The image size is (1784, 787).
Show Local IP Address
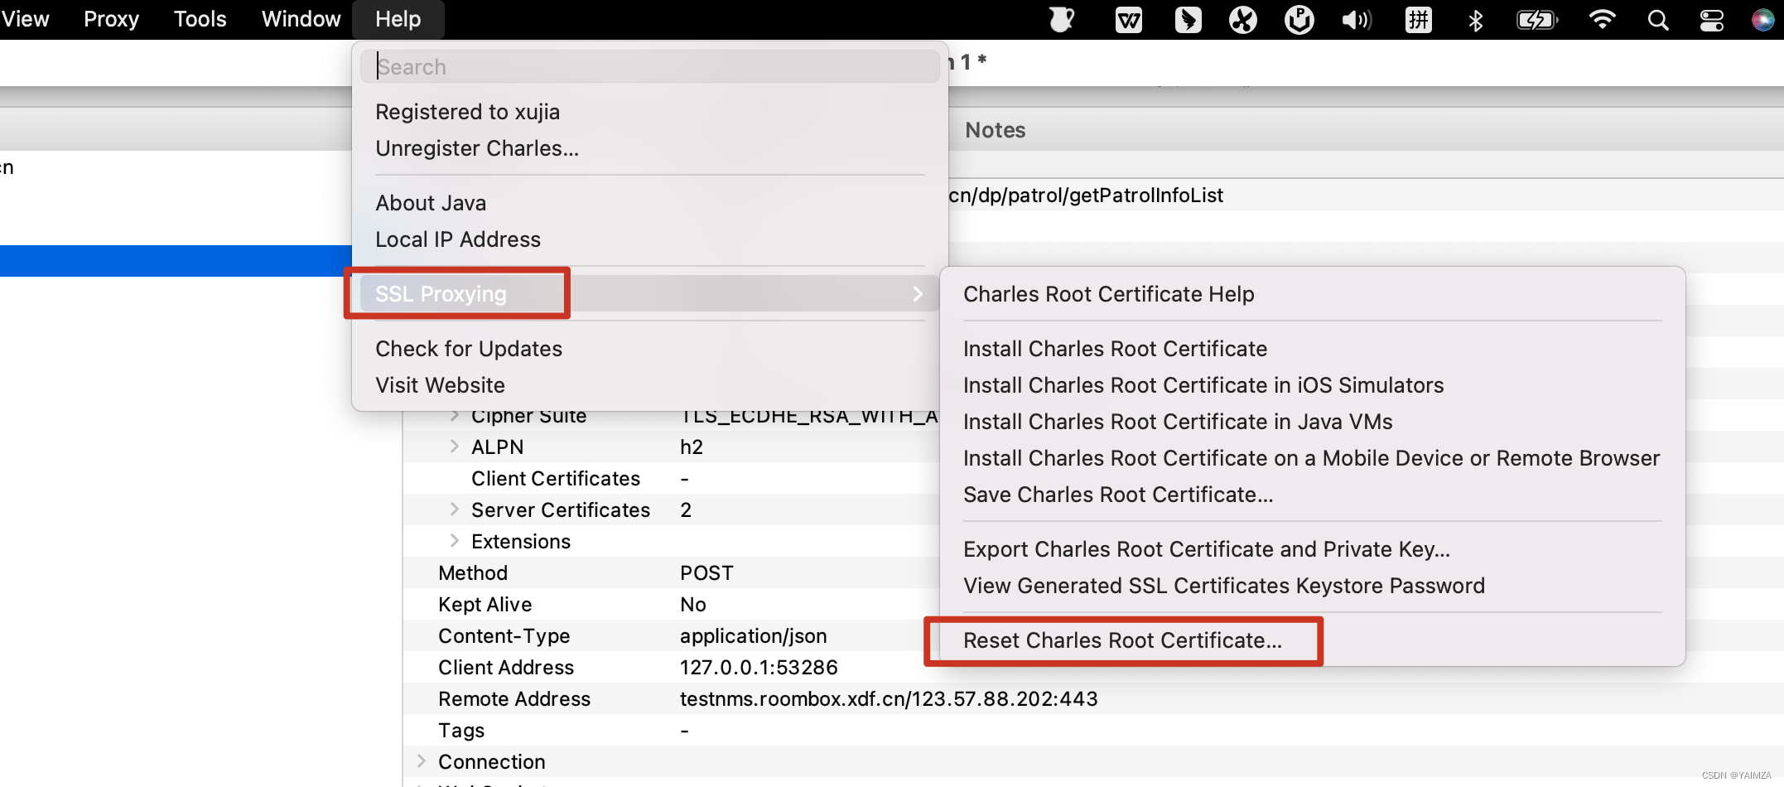pos(458,239)
